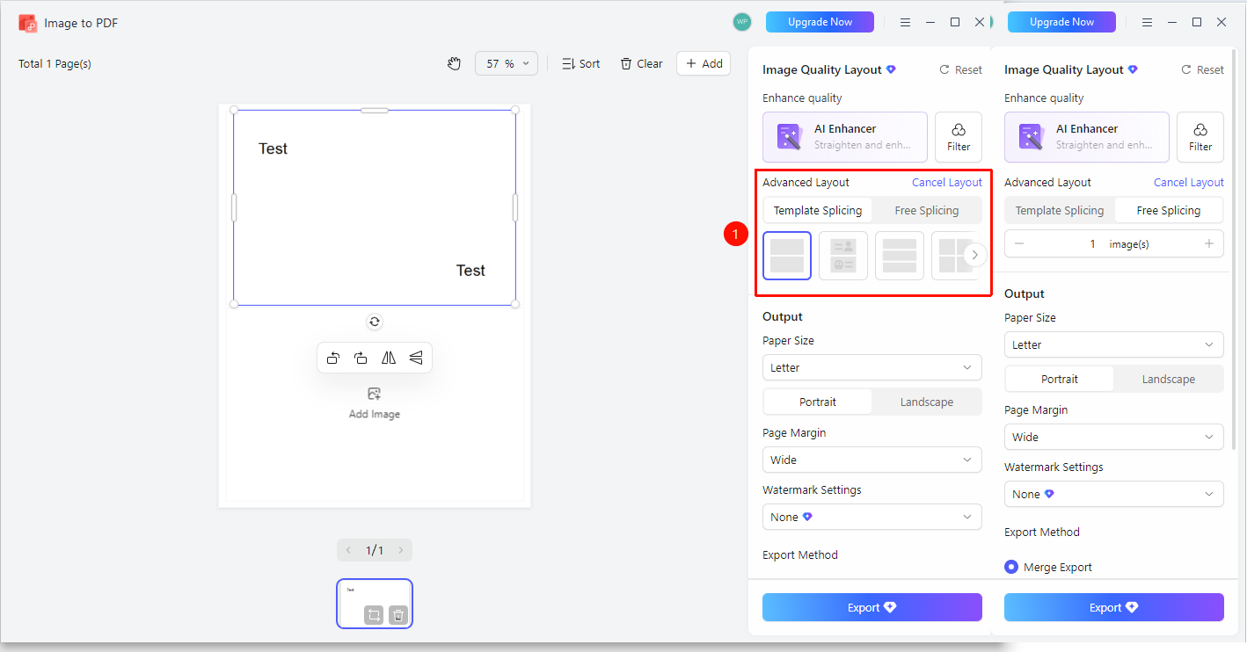This screenshot has height=652, width=1247.
Task: Delete the page using the thumbnail trash icon
Action: [x=398, y=615]
